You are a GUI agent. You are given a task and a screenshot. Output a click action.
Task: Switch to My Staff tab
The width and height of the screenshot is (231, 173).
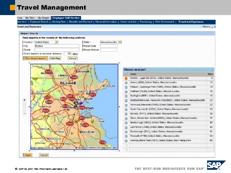coord(30,18)
